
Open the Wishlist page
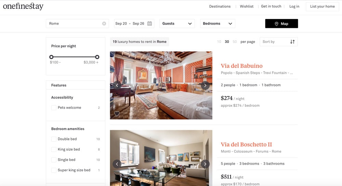pyautogui.click(x=247, y=6)
